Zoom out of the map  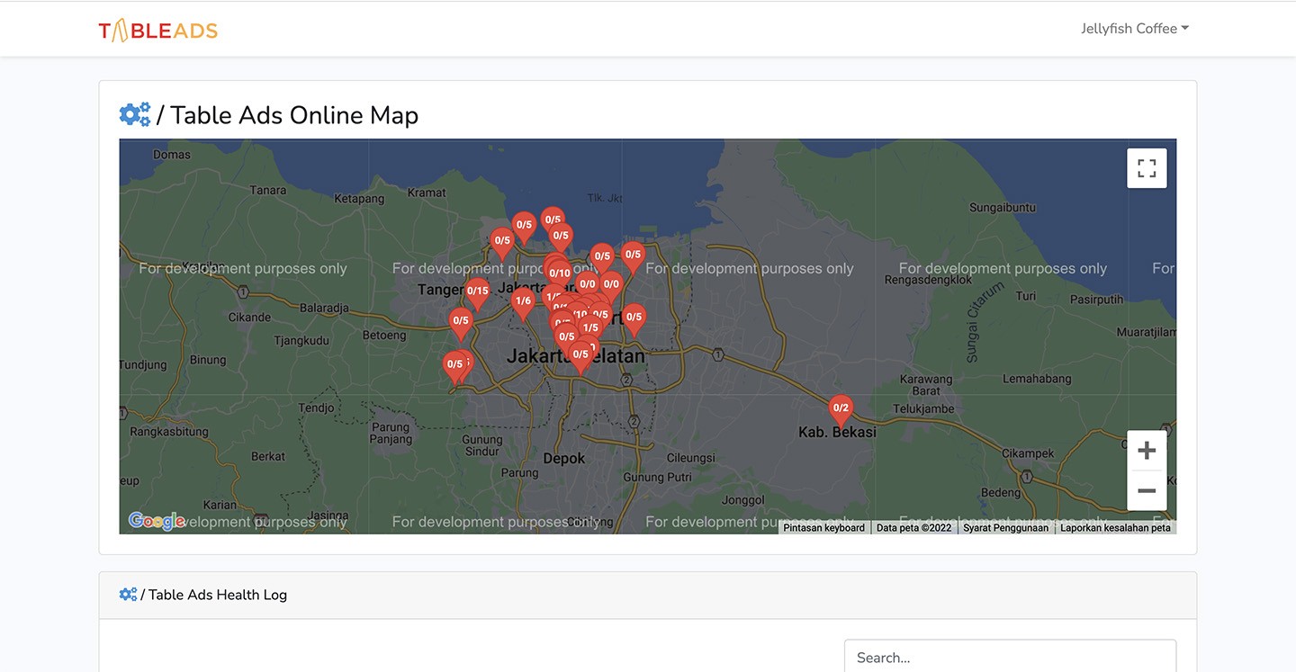point(1147,491)
